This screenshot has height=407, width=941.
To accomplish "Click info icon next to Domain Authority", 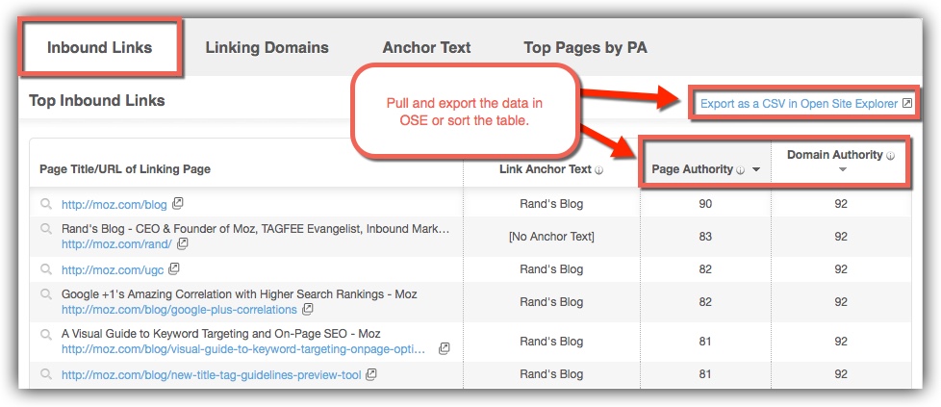I will click(x=891, y=156).
